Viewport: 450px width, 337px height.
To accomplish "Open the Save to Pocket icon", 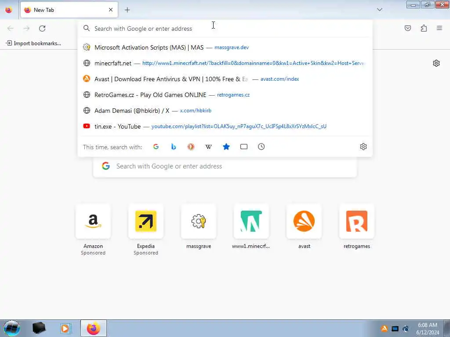I will click(x=408, y=28).
